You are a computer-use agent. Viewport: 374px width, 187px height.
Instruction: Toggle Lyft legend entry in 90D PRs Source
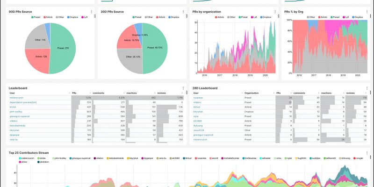pos(85,17)
